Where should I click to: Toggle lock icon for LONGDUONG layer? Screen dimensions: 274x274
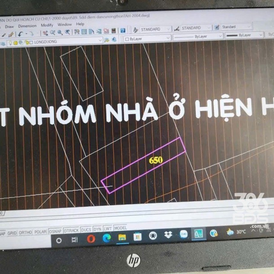click(x=27, y=43)
